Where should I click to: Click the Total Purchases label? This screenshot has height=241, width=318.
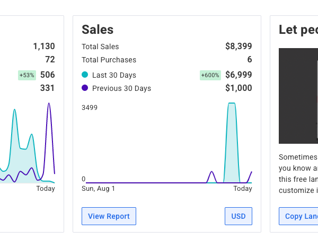tap(109, 60)
